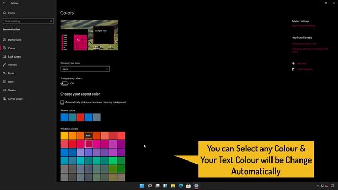Image resolution: width=338 pixels, height=190 pixels.
Task: Open the Give feedback link
Action: tap(305, 69)
